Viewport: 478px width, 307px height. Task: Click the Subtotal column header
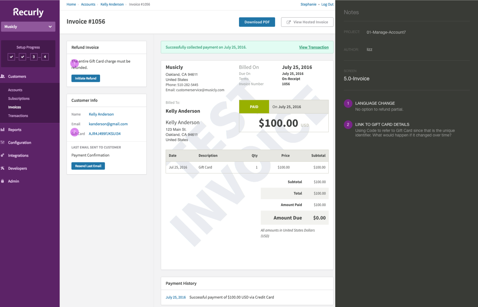[x=318, y=156]
